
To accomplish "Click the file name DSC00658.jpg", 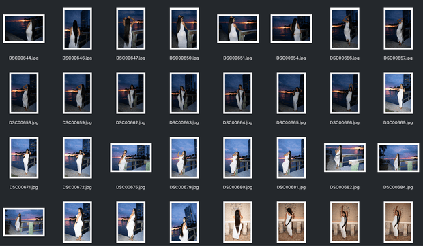I will pos(24,123).
